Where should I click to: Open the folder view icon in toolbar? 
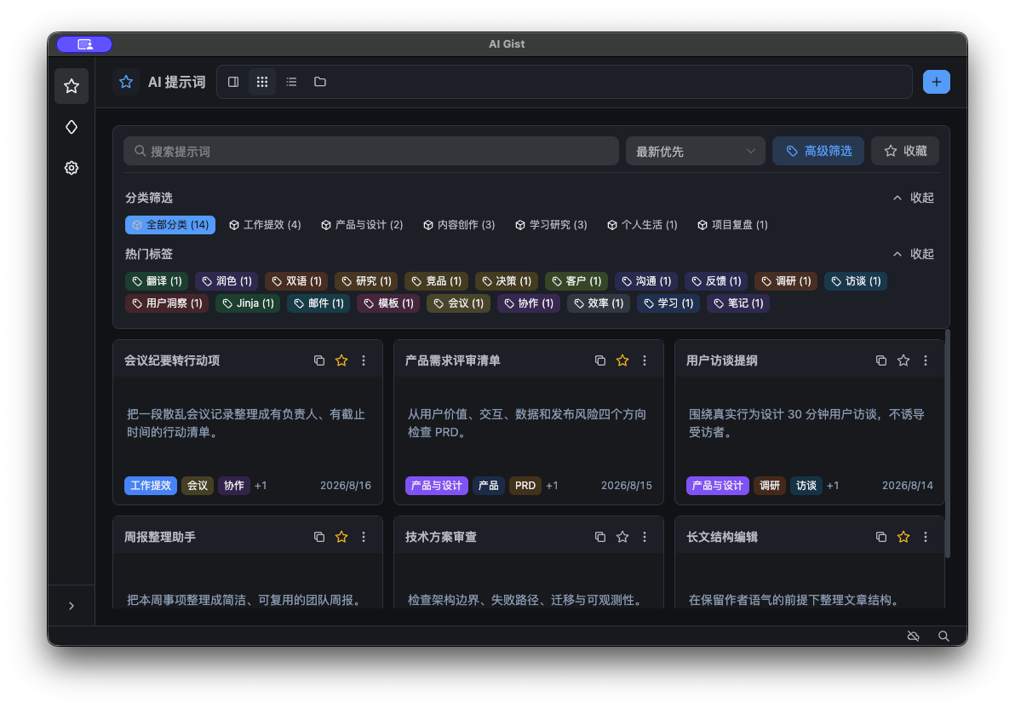coord(320,82)
